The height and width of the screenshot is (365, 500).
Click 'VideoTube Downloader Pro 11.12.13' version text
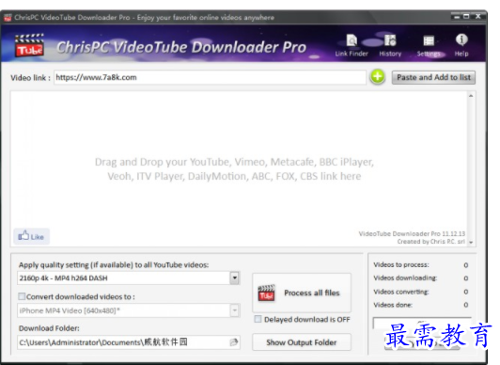click(412, 233)
